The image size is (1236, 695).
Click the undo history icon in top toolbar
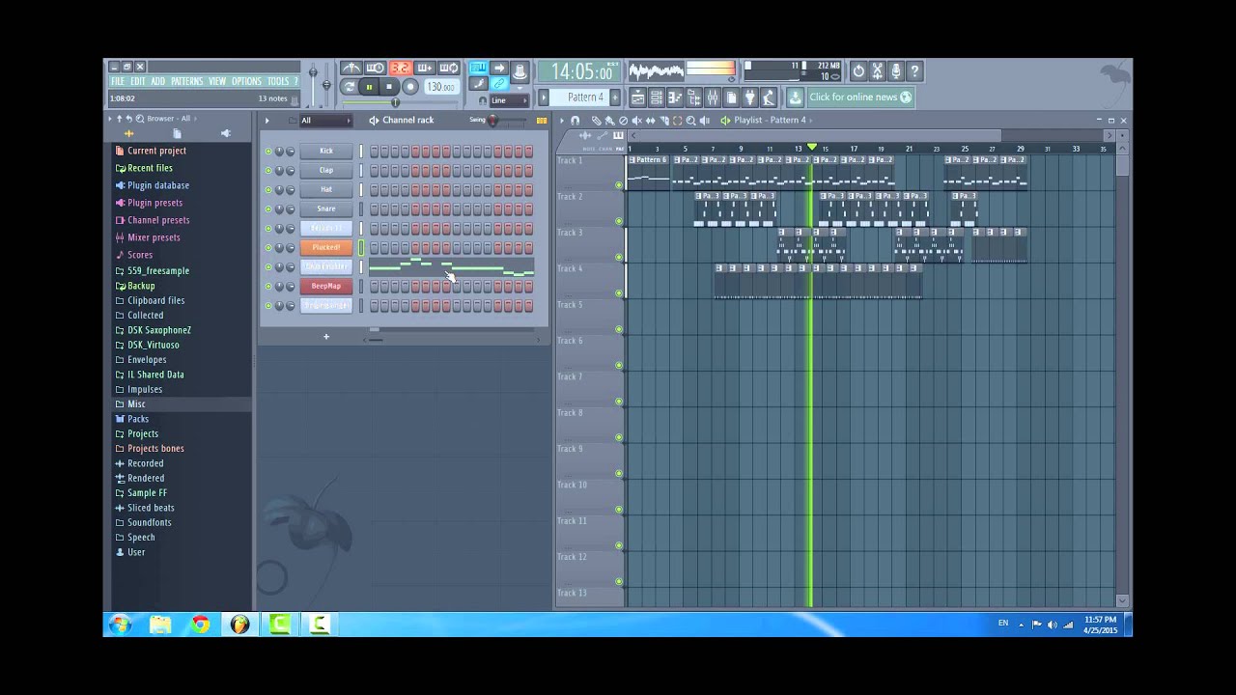click(x=858, y=71)
